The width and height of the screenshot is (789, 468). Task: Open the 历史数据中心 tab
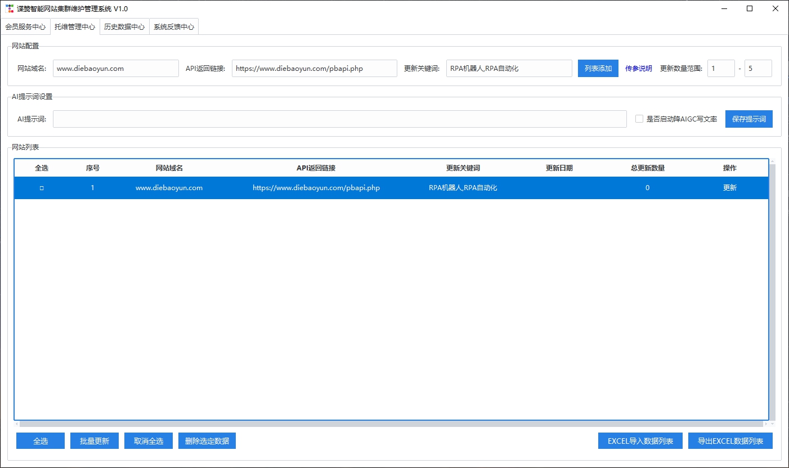(124, 26)
